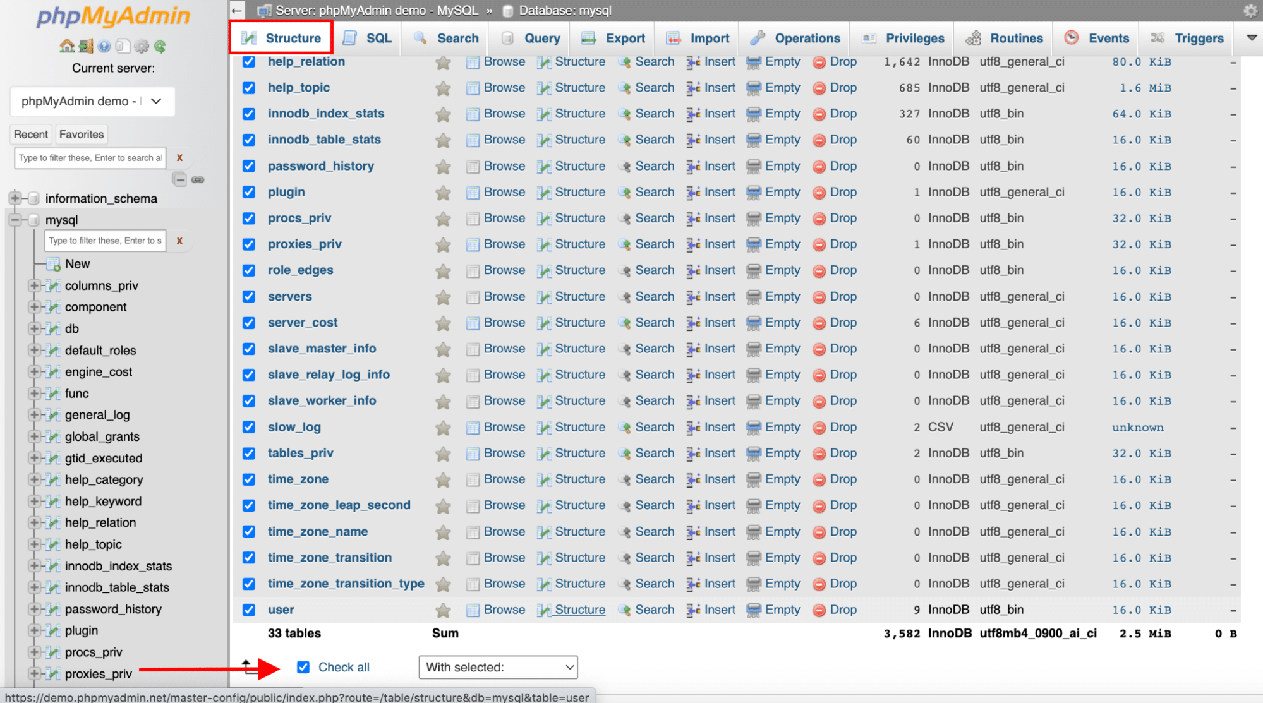
Task: Browse rows of the user table
Action: pos(504,610)
